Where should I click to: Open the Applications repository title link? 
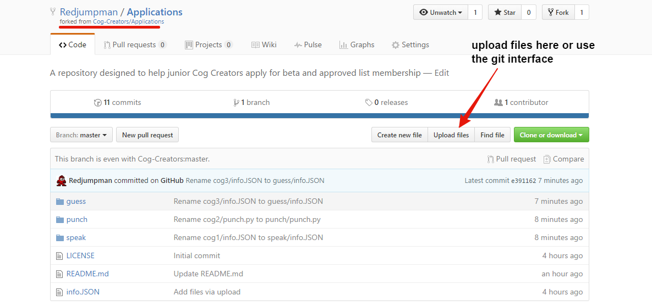coord(155,12)
